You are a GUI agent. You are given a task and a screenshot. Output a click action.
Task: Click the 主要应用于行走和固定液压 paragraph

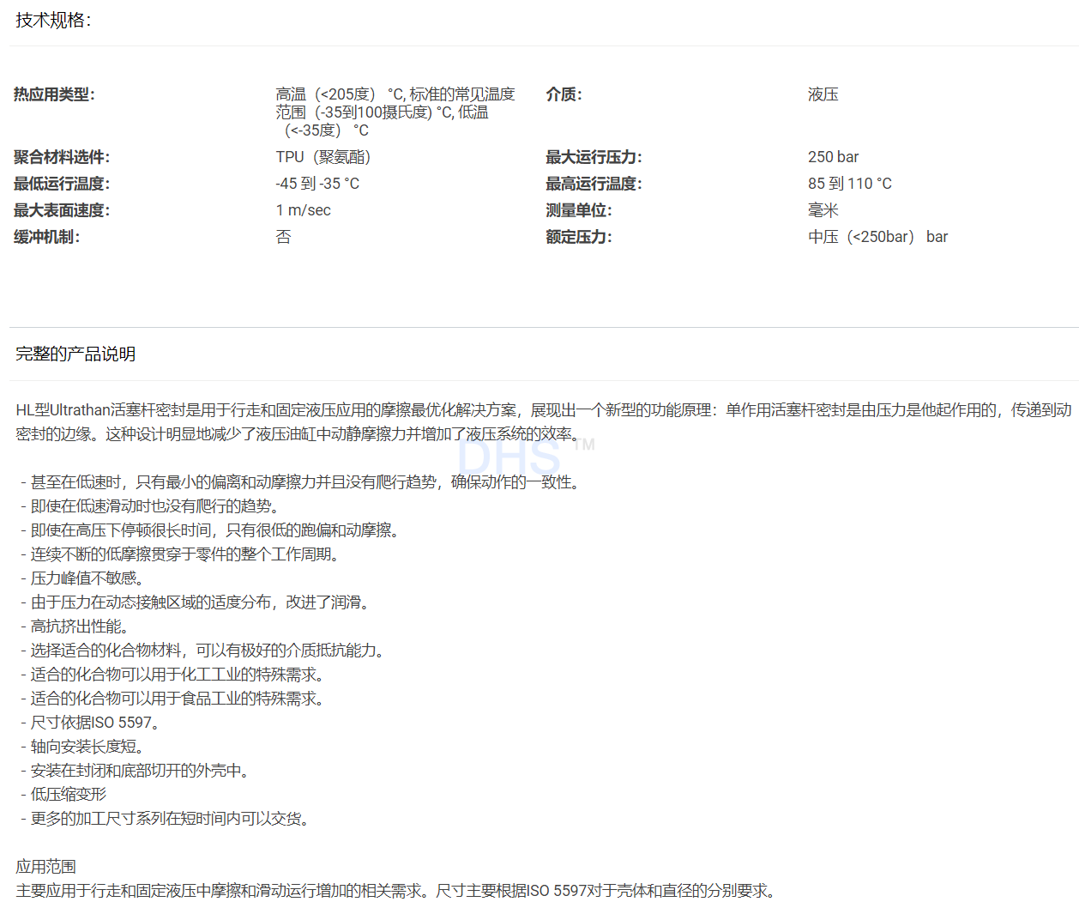pyautogui.click(x=398, y=891)
